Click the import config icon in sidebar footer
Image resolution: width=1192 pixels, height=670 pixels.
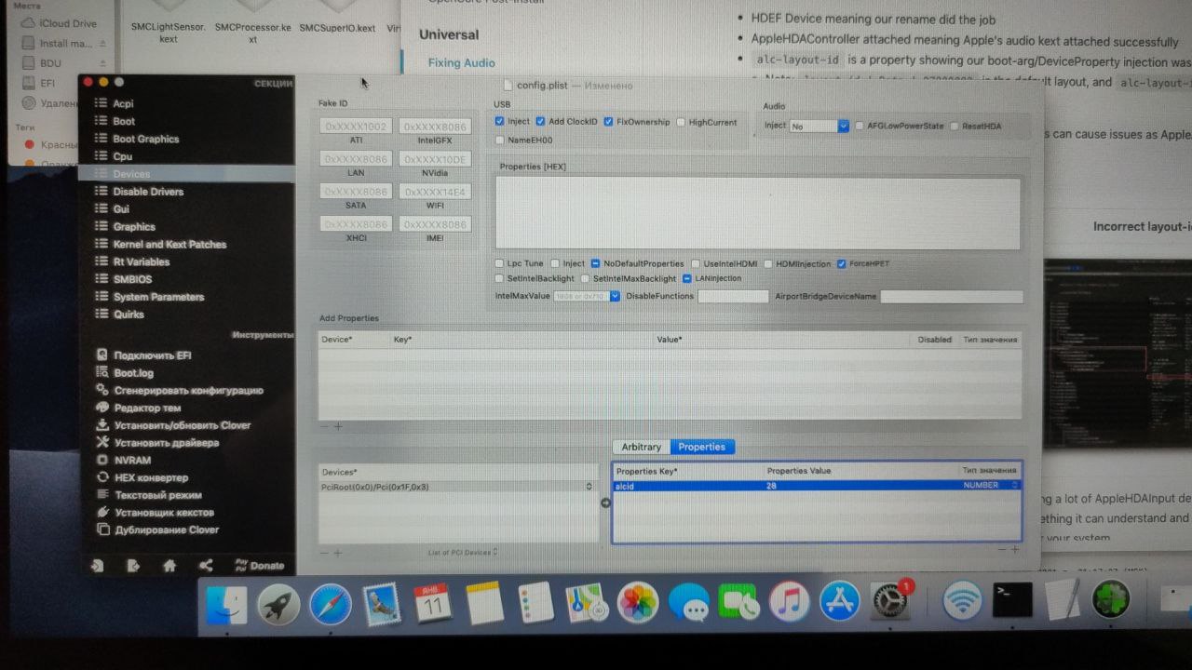(97, 565)
